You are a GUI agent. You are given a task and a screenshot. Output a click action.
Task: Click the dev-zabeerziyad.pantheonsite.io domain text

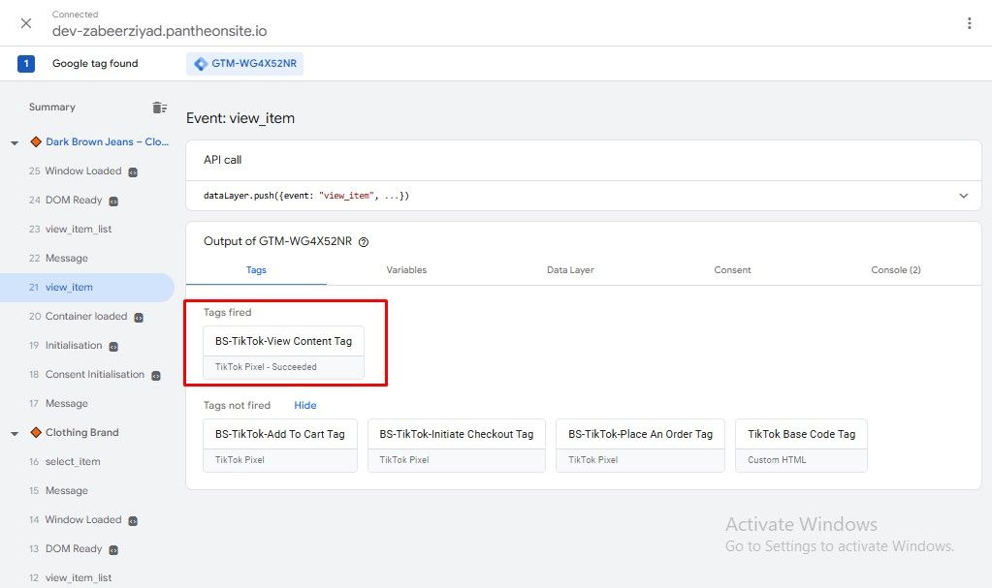pos(159,31)
